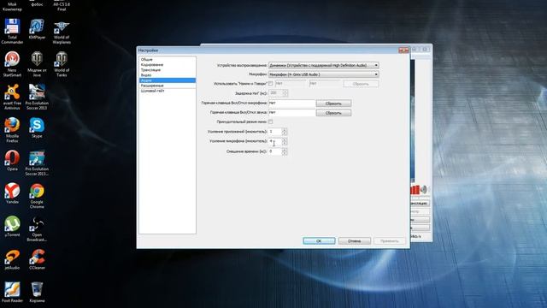The width and height of the screenshot is (547, 308).
Task: Launch KMPlayer from the desktop
Action: pyautogui.click(x=37, y=29)
